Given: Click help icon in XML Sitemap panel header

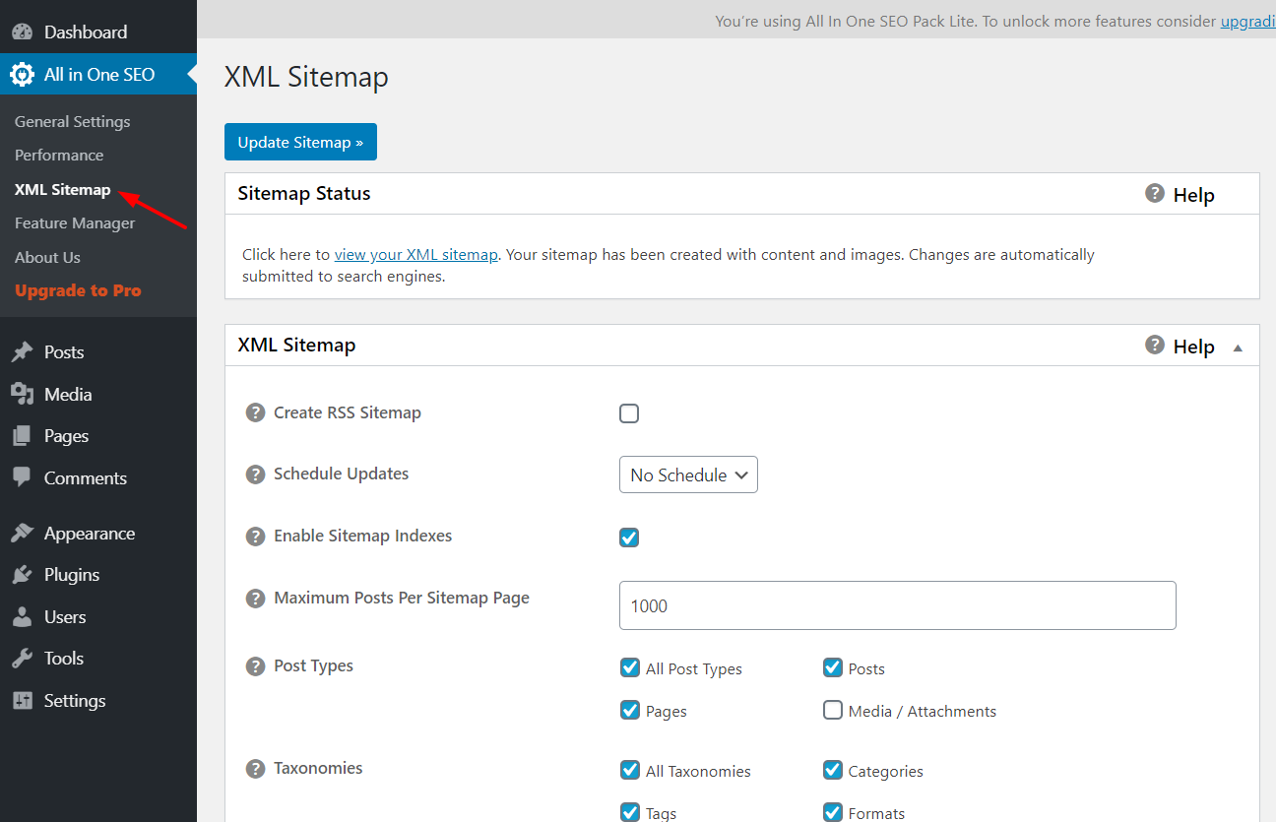Looking at the screenshot, I should 1155,345.
